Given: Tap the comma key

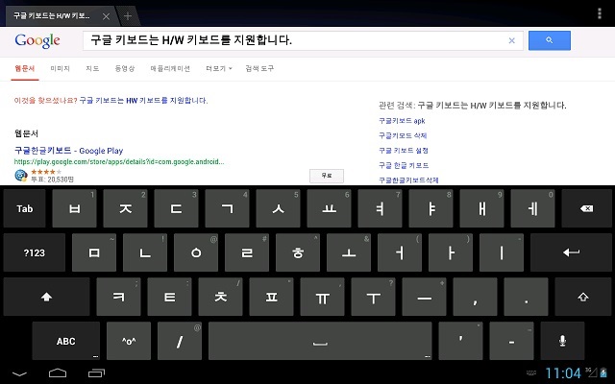Looking at the screenshot, I should 475,297.
